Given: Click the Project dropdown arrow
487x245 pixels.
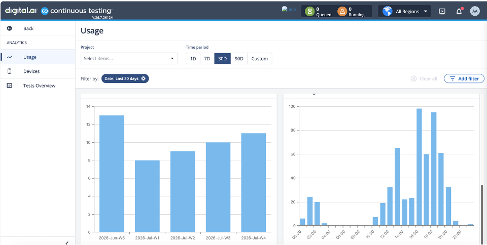Looking at the screenshot, I should point(172,59).
